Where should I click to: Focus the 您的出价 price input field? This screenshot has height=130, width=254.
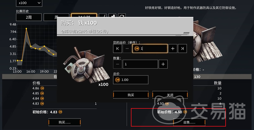(x=150, y=49)
